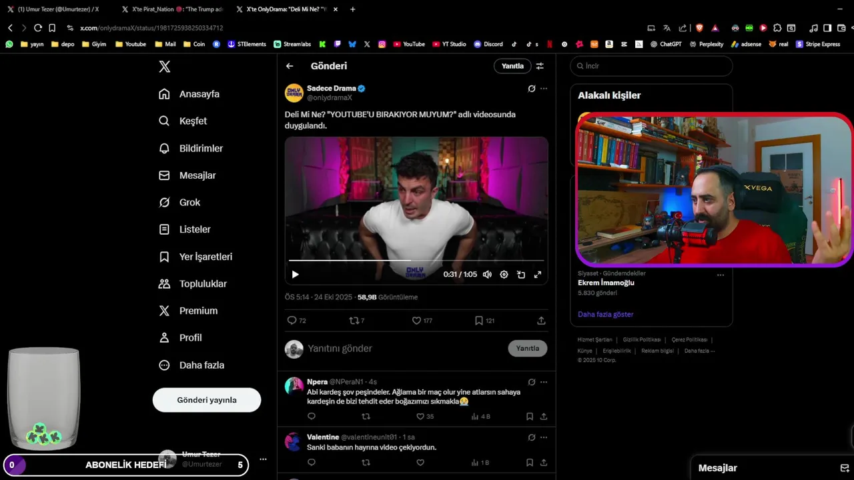
Task: Repost Npera's reply
Action: pyautogui.click(x=366, y=417)
